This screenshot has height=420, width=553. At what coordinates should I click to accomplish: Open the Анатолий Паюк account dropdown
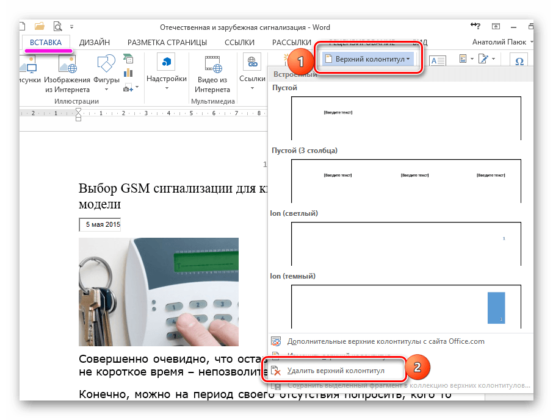(502, 42)
